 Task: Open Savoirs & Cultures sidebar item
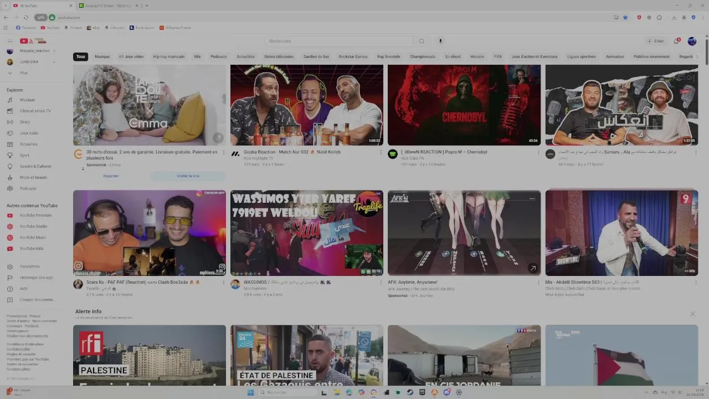pyautogui.click(x=35, y=166)
